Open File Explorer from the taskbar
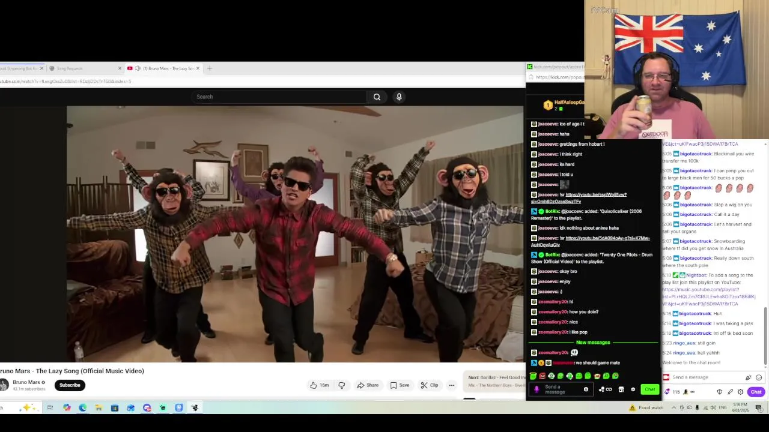This screenshot has width=769, height=432. (x=99, y=408)
